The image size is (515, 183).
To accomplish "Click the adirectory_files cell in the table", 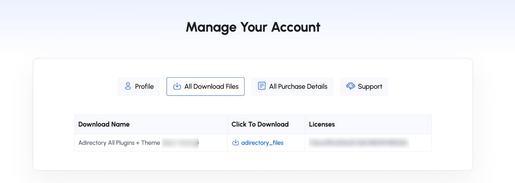I will (266, 143).
